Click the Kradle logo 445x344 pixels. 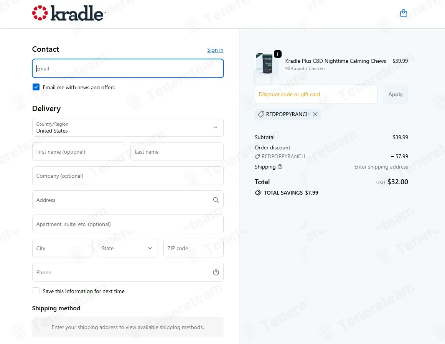point(69,13)
